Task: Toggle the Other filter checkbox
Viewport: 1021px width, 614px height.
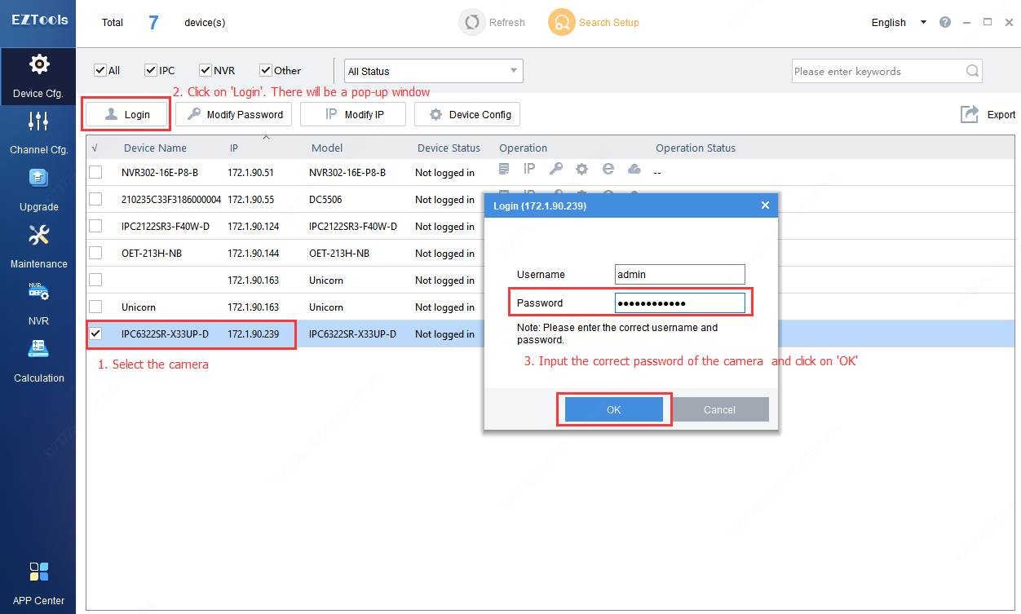Action: click(266, 70)
